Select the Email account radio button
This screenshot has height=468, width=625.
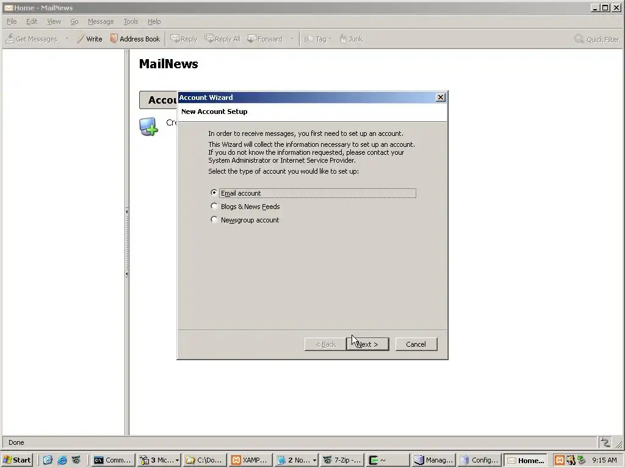pyautogui.click(x=214, y=193)
